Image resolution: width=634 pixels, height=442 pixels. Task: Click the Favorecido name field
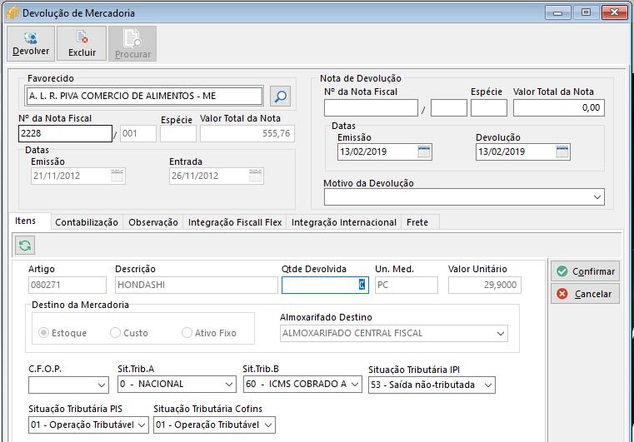[x=145, y=97]
